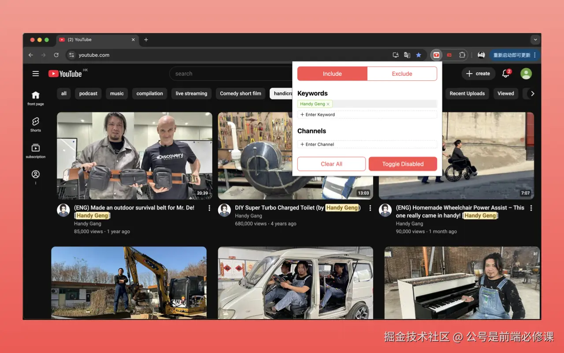The height and width of the screenshot is (353, 564).
Task: Click the bookmark star icon
Action: point(419,55)
